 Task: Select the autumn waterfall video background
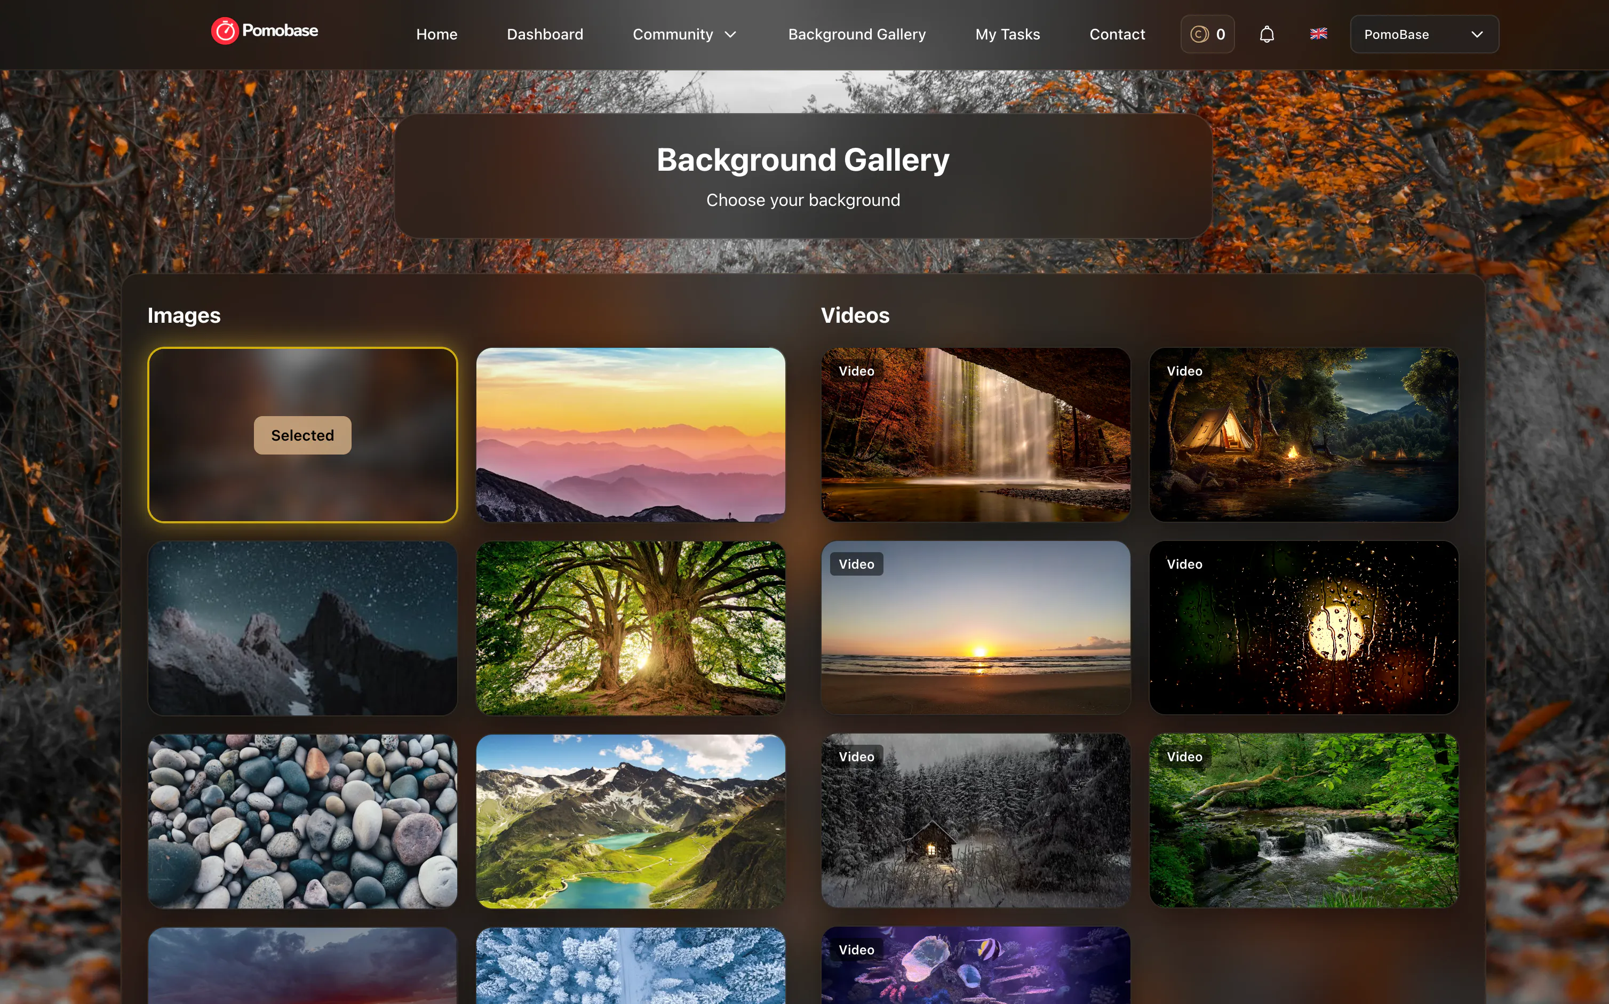[x=976, y=435]
